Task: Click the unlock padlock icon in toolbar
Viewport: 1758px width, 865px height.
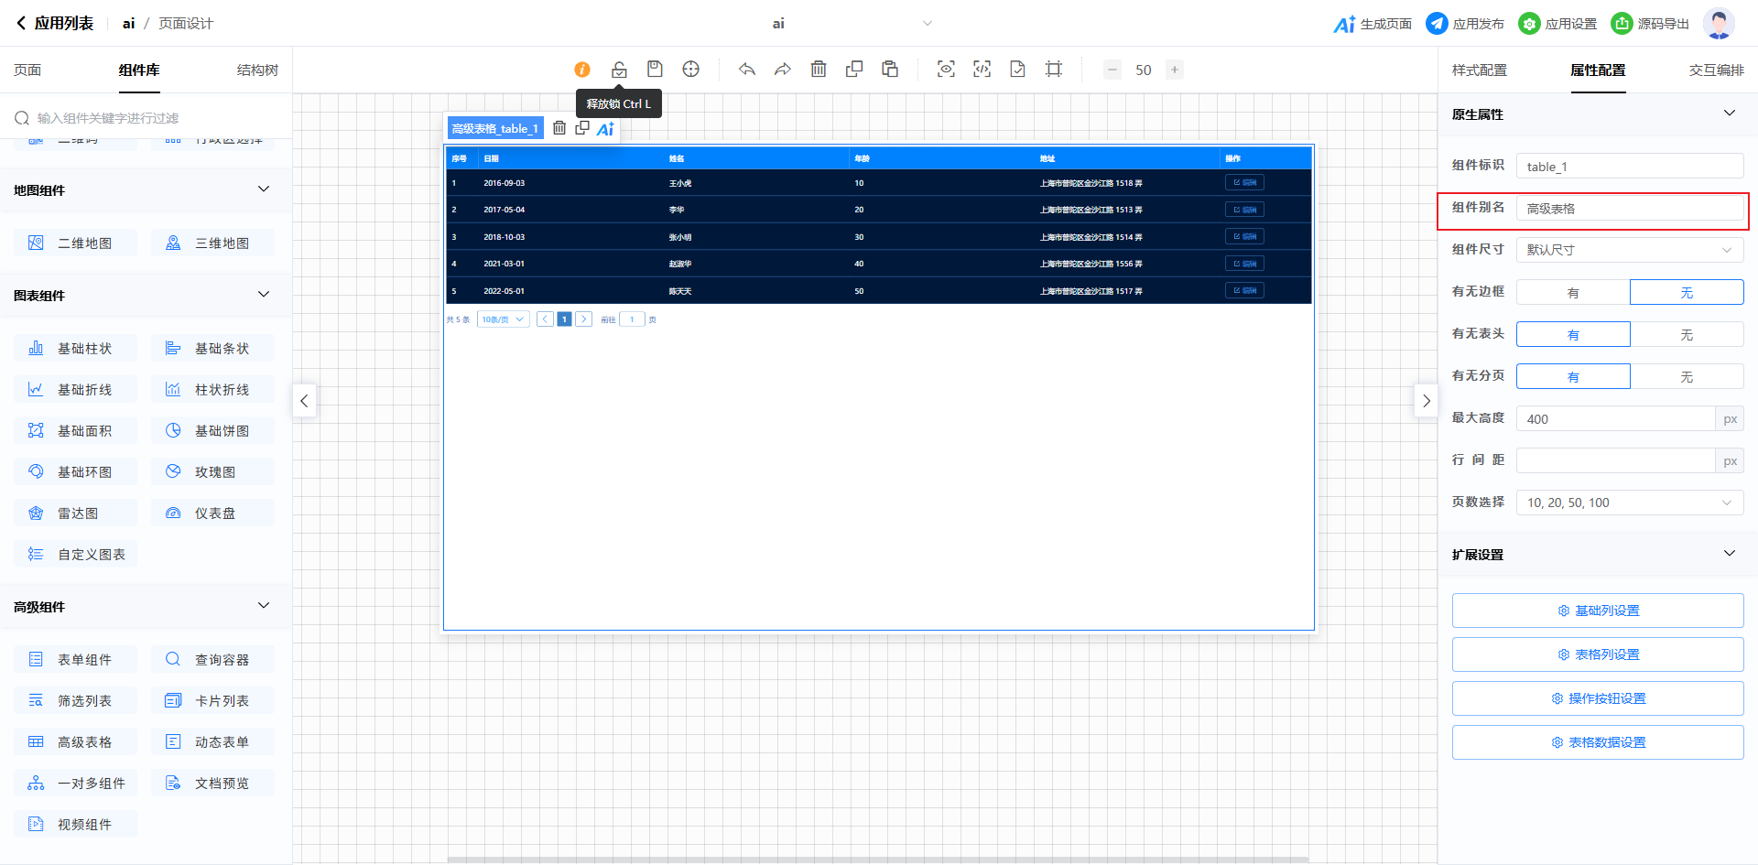Action: click(619, 70)
